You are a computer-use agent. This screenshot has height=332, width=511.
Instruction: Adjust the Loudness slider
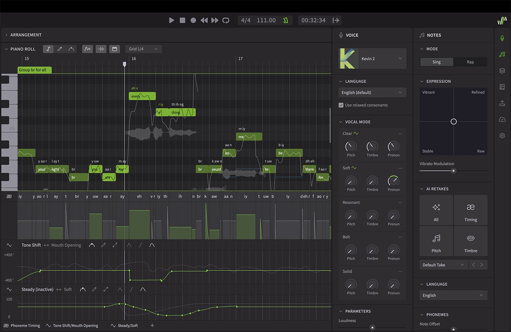click(372, 328)
